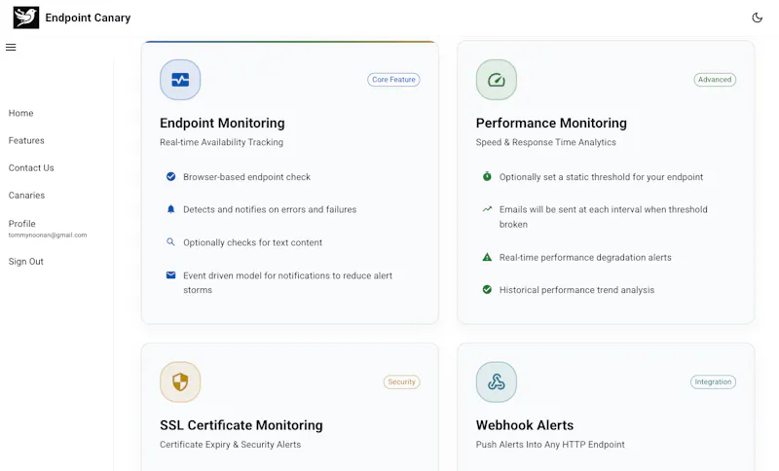Click check icon beside Historical performance trend
The image size is (779, 471).
(487, 289)
